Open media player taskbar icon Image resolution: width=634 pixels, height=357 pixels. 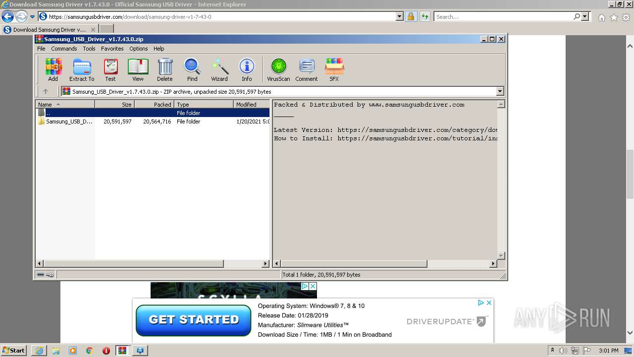point(73,351)
